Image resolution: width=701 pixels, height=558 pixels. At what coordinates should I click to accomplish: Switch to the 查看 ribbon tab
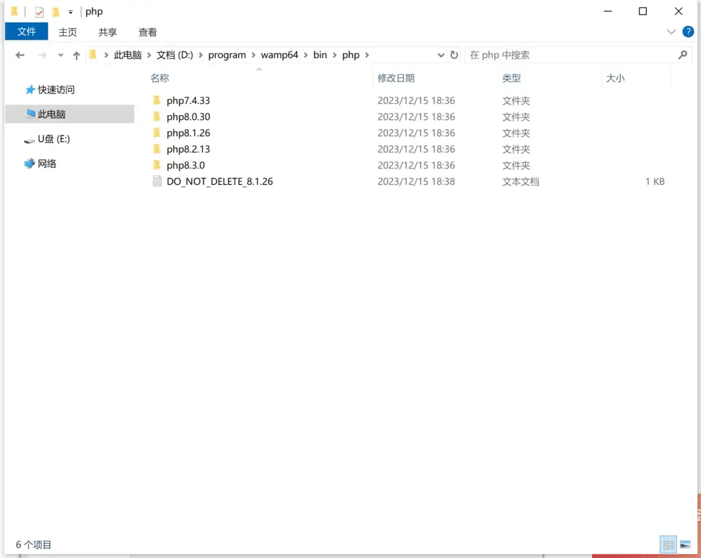tap(147, 31)
